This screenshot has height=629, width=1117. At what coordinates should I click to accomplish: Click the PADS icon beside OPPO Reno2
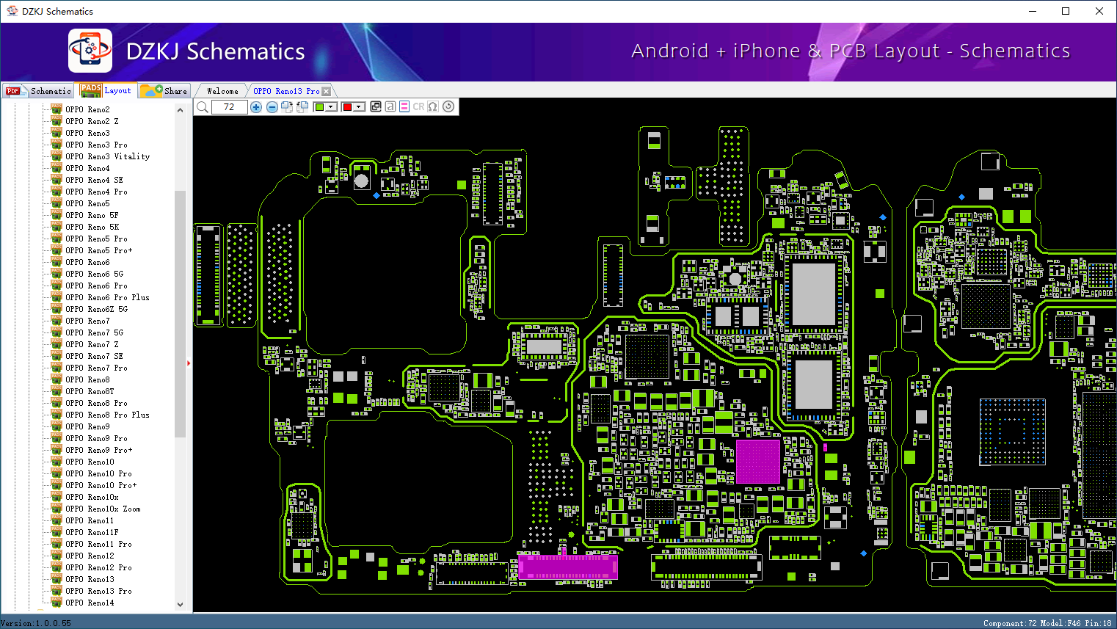tap(57, 109)
